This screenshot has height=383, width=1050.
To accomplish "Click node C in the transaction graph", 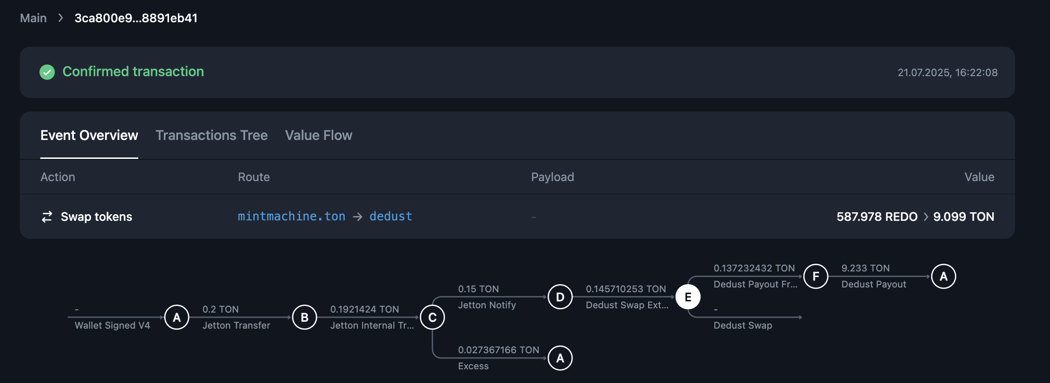I will tap(432, 317).
